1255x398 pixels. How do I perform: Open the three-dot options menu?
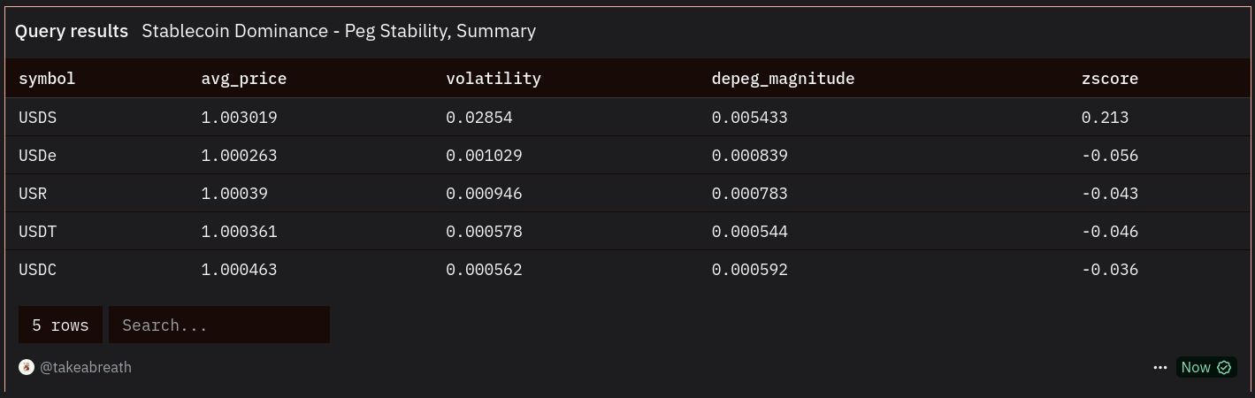coord(1160,367)
